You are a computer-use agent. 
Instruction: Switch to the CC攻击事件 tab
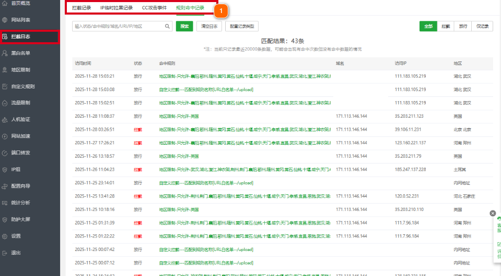point(154,8)
